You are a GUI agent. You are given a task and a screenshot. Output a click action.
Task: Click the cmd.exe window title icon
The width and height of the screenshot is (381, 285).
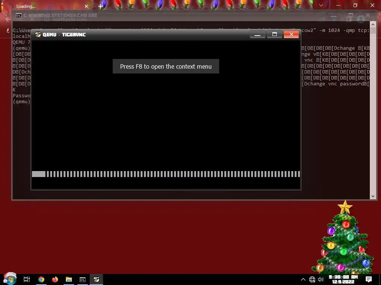point(19,16)
